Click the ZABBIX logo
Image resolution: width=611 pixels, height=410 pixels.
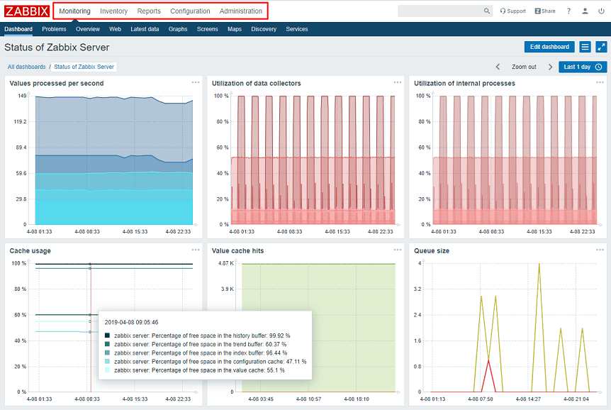click(27, 11)
